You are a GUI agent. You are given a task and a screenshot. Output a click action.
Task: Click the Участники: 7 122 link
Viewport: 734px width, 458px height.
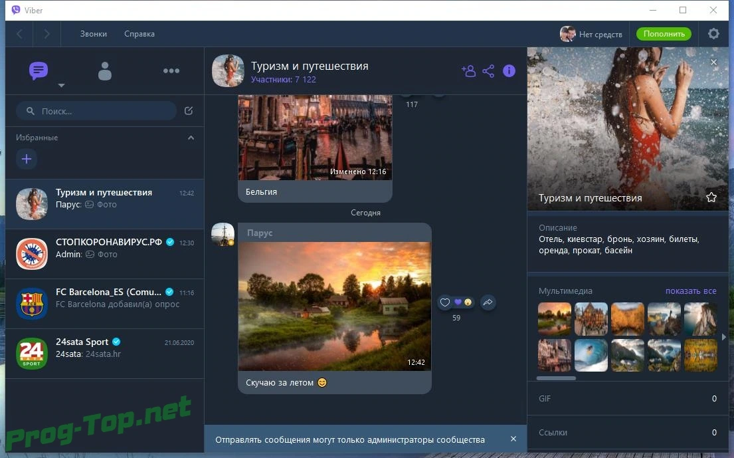click(283, 80)
